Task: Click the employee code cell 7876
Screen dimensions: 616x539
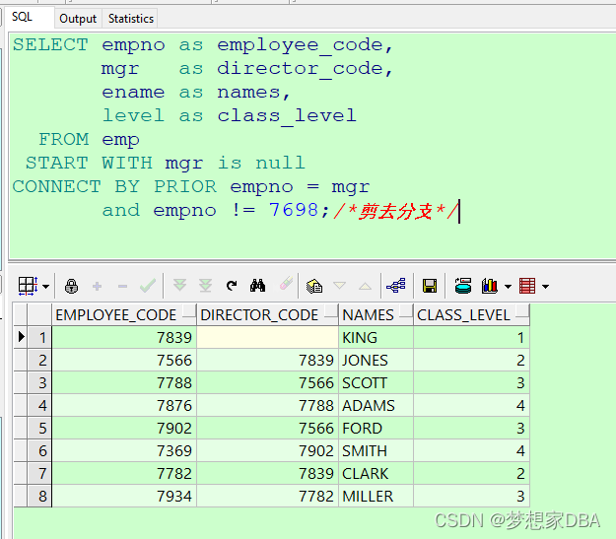Action: 124,405
